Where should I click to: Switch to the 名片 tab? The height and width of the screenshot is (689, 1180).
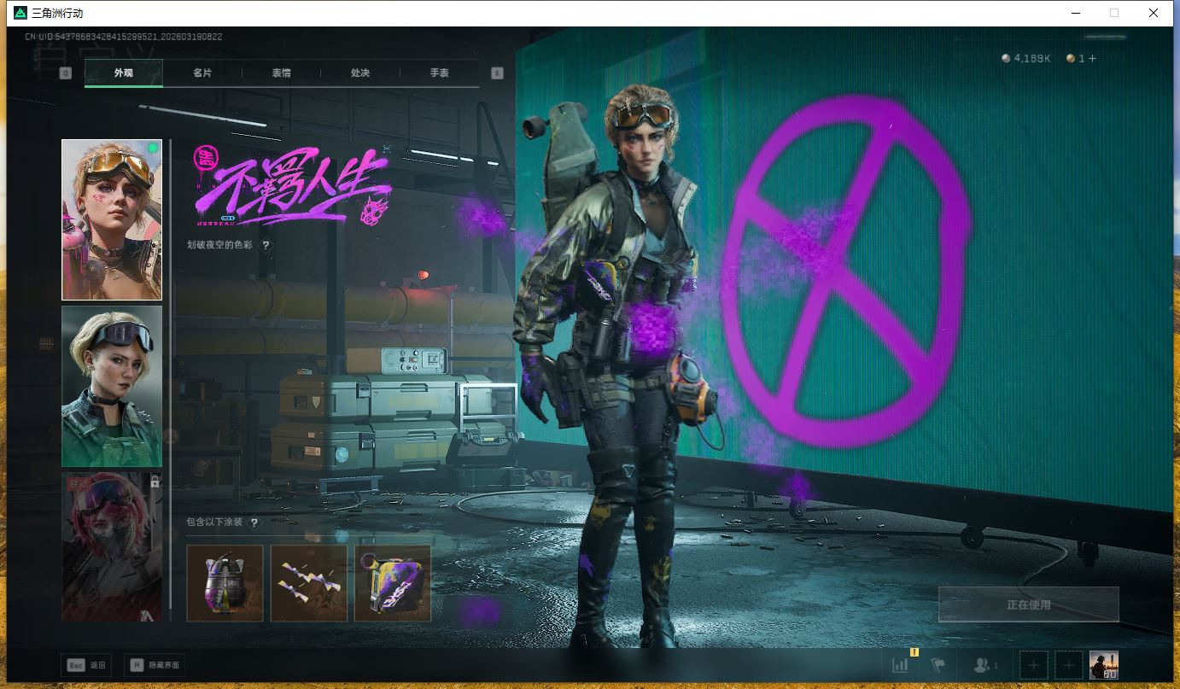(202, 73)
